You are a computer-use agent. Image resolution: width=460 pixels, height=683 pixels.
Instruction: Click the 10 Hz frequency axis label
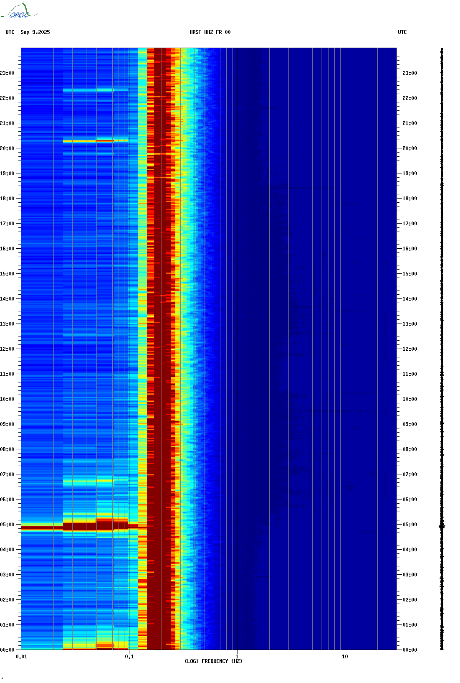[x=345, y=657]
